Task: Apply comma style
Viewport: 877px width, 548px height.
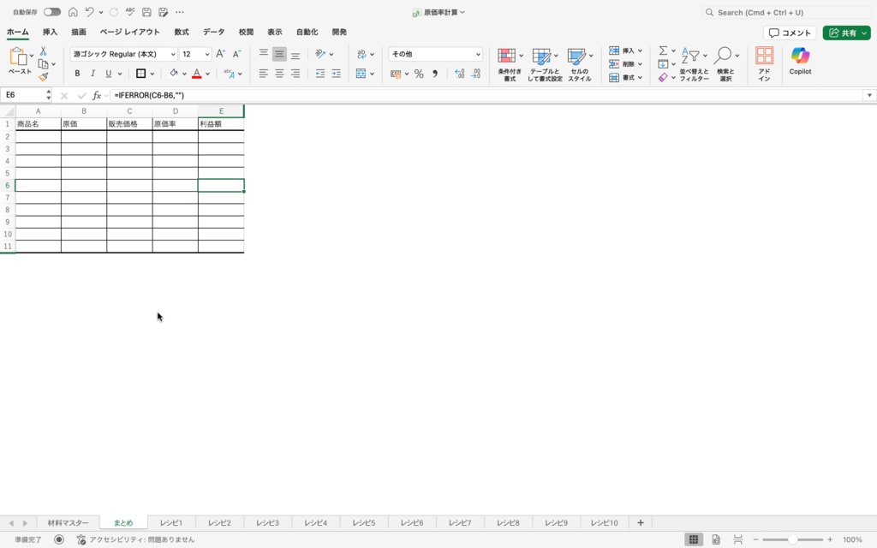Action: click(x=434, y=74)
